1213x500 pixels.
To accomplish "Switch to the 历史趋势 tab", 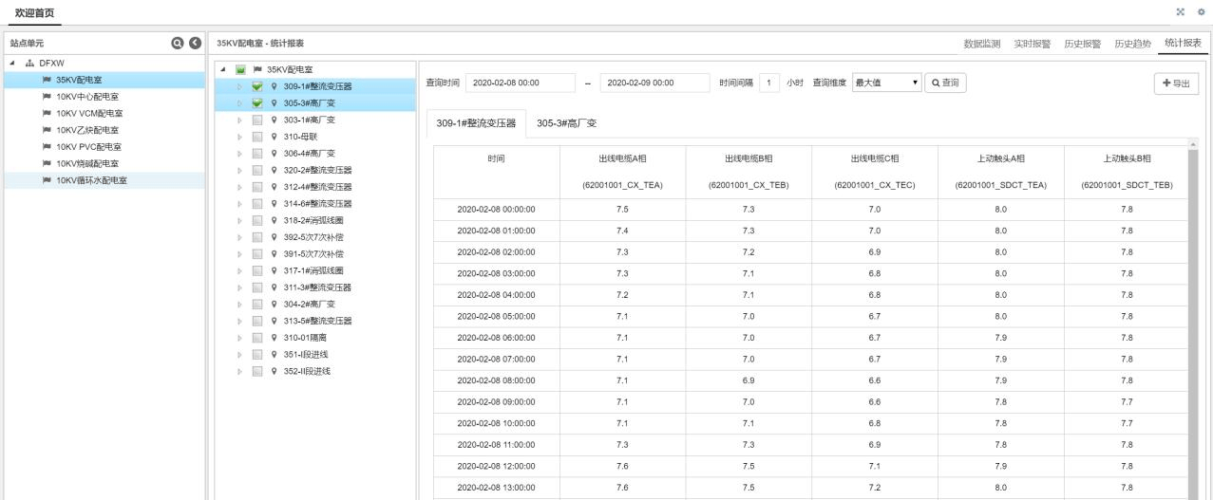I will tap(1133, 44).
